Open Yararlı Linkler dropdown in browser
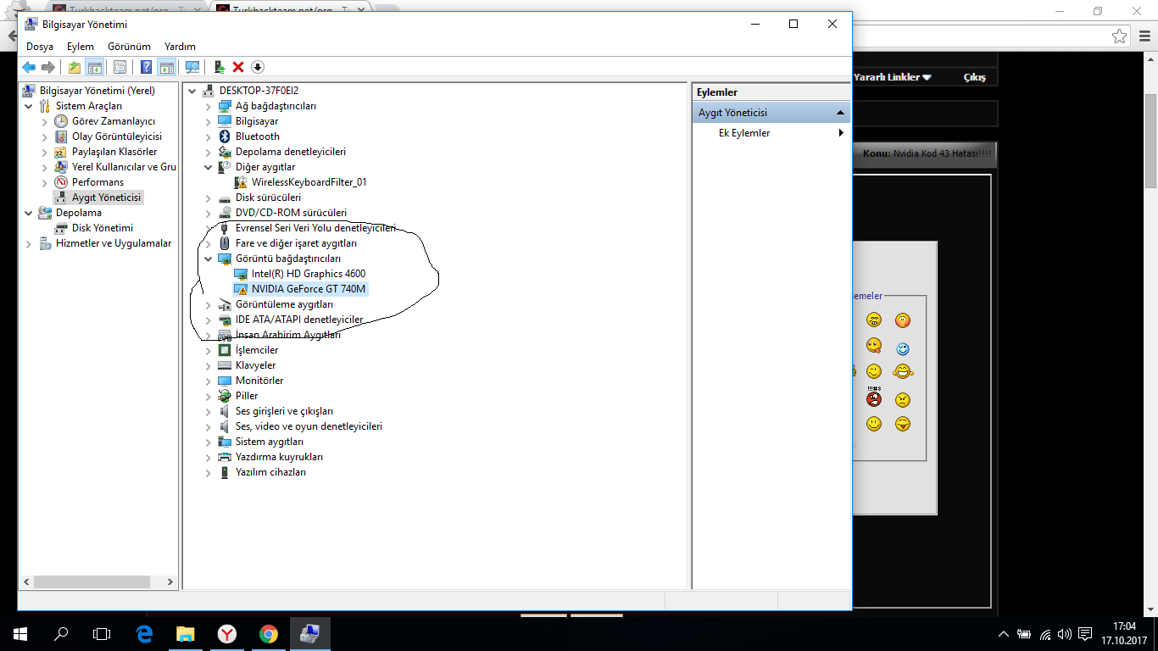 pos(893,77)
